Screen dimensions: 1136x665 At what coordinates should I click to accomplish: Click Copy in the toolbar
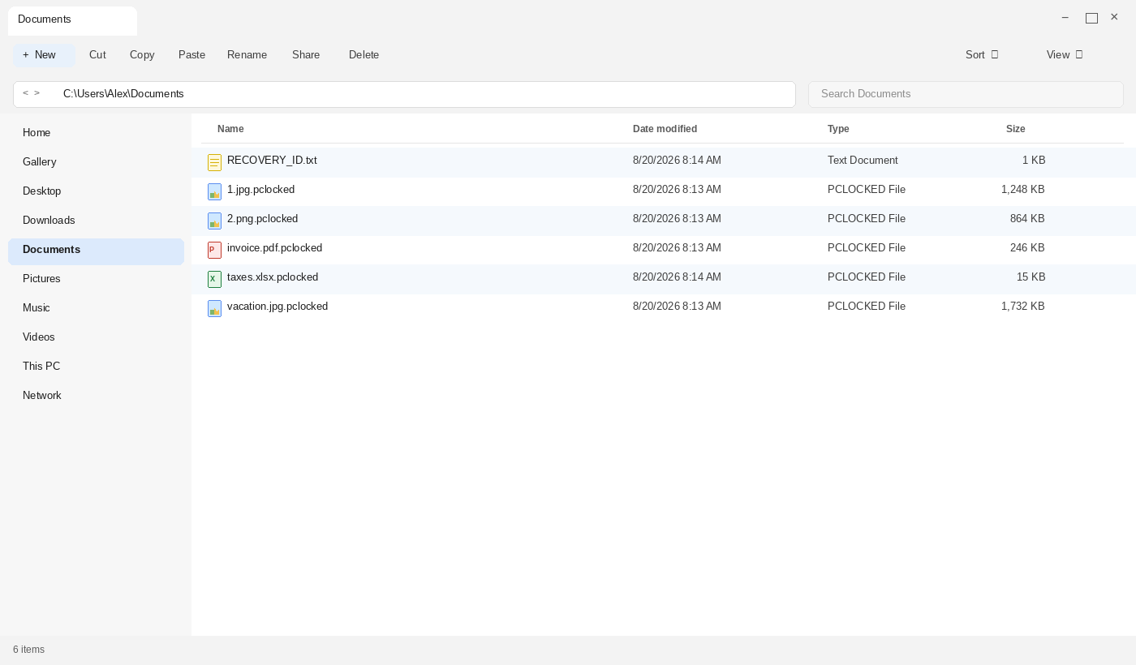coord(142,55)
